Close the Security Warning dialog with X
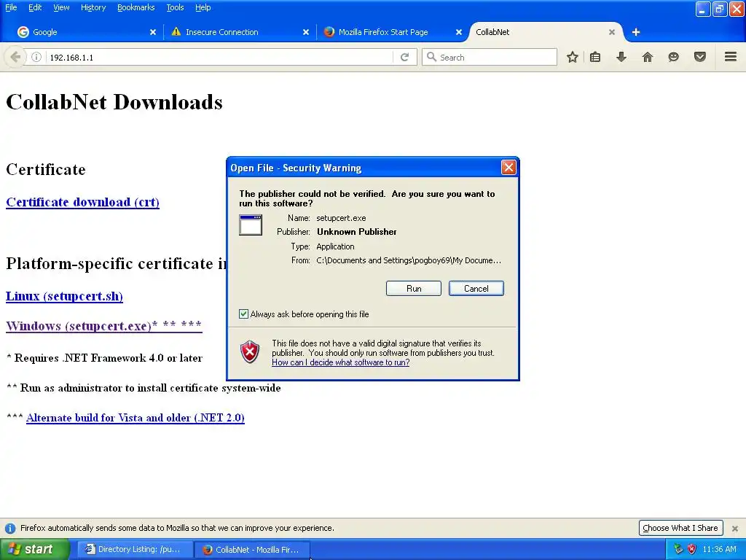Screen dimensions: 746x560 509,167
